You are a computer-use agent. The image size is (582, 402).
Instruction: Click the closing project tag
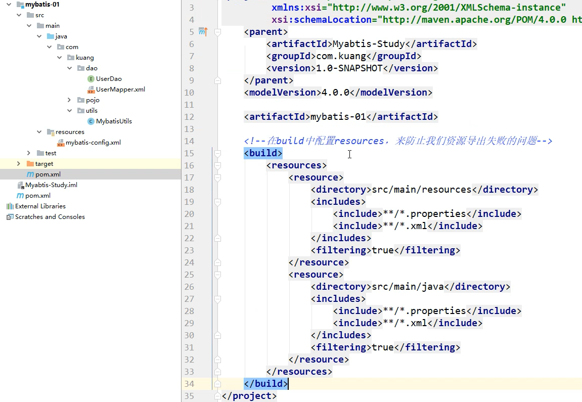249,396
